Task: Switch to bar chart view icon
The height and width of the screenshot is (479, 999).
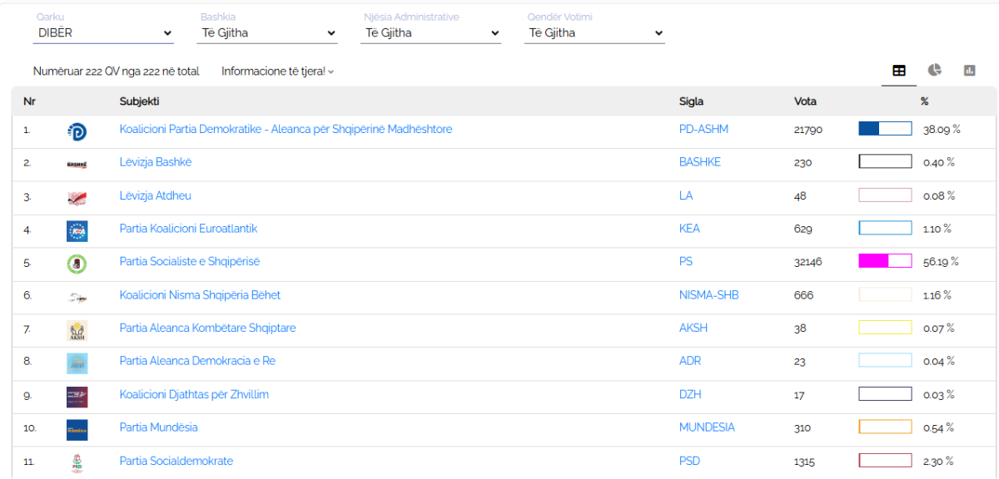Action: click(969, 71)
